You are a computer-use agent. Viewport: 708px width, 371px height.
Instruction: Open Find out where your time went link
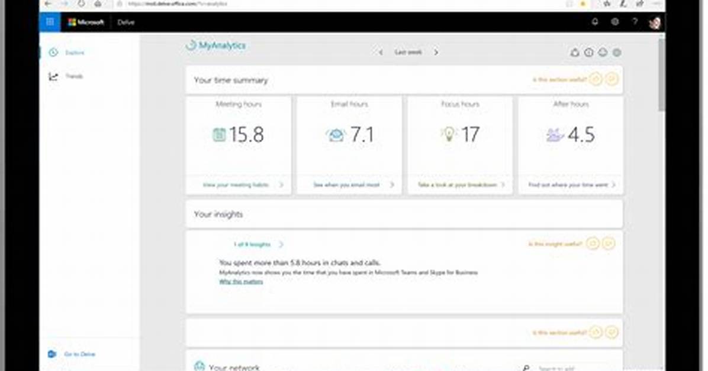(568, 185)
